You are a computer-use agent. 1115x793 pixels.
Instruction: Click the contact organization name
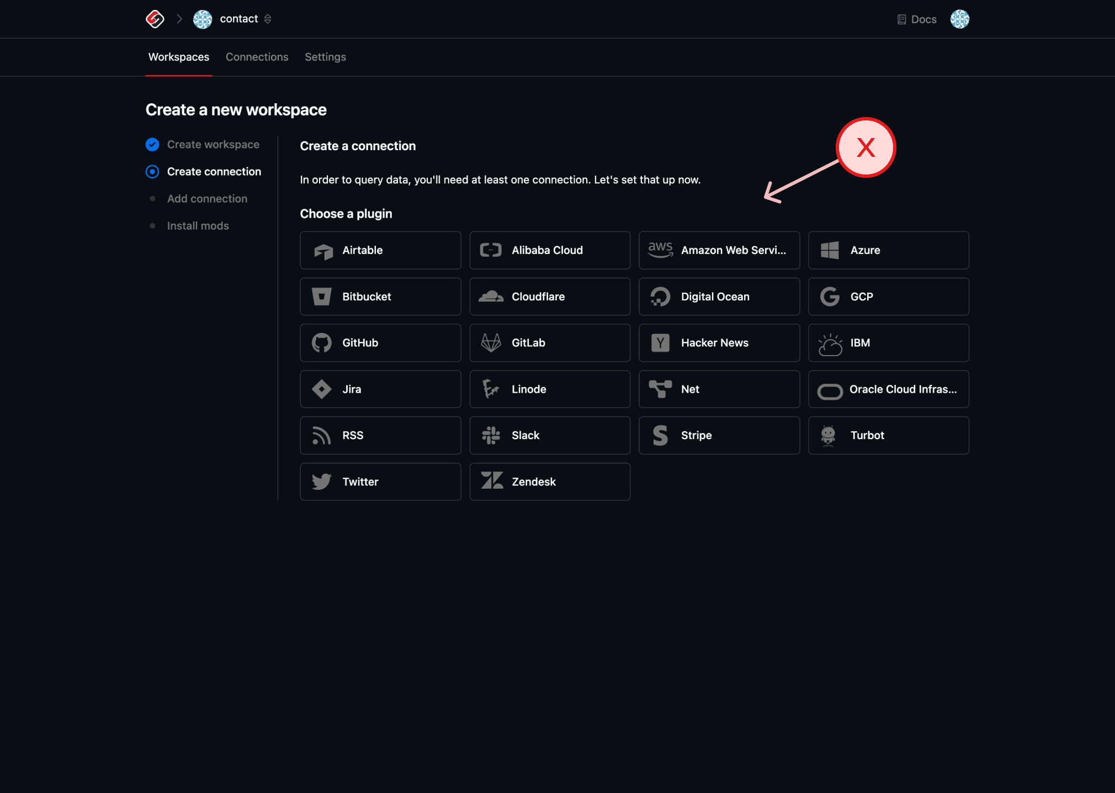coord(239,19)
